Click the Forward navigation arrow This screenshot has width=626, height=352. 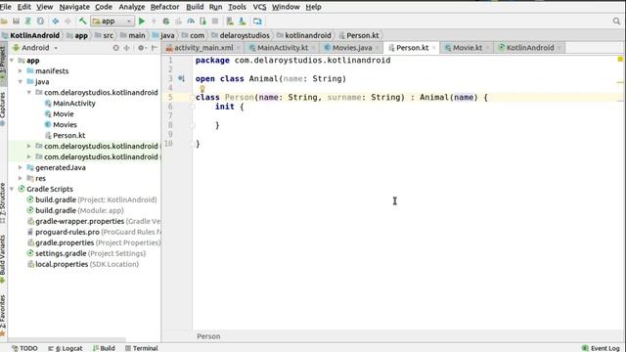click(x=67, y=22)
